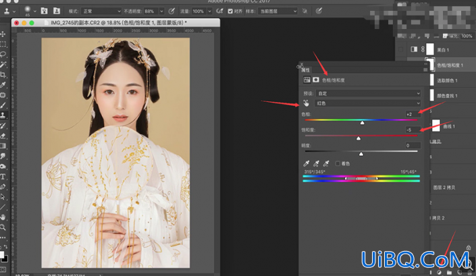Click the on-image adjustment hand tool
Viewport: 476px width, 276px height.
pos(306,103)
